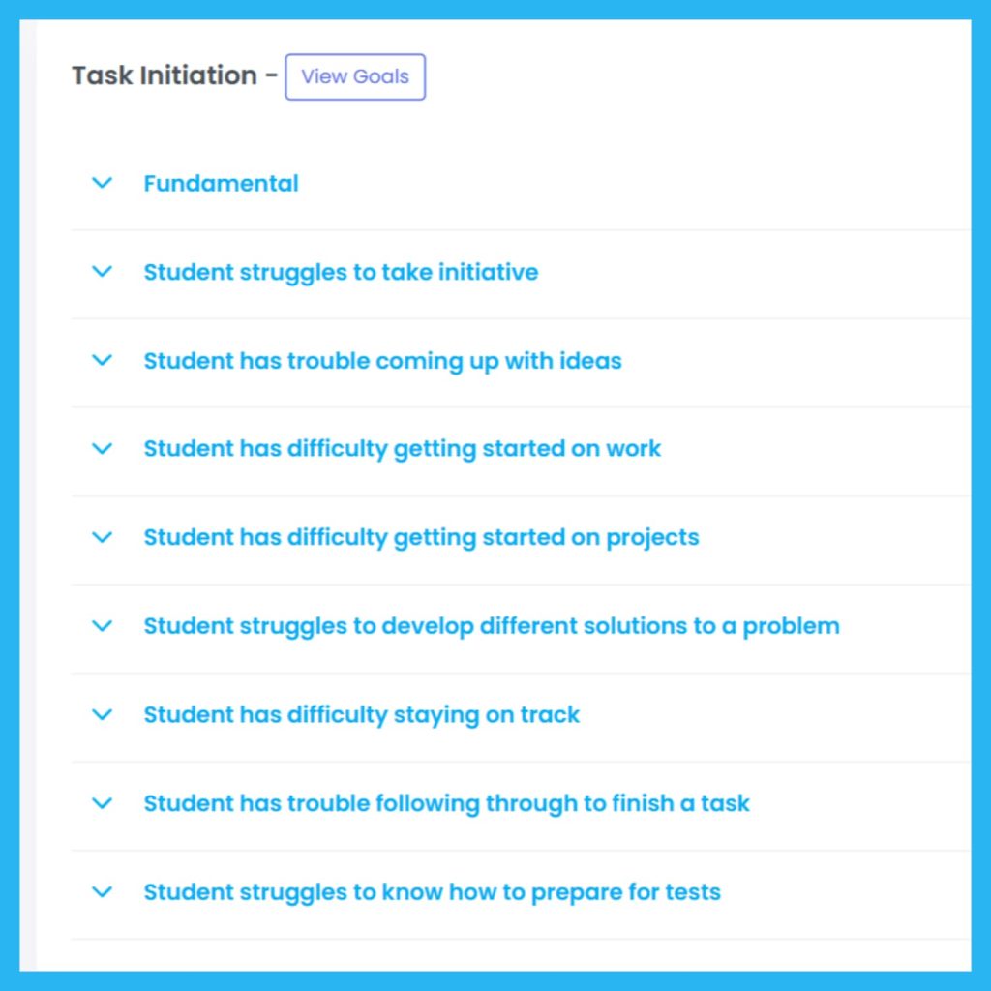Open 'Student struggles to know how to prepare for tests'
The width and height of the screenshot is (991, 991).
coord(432,891)
